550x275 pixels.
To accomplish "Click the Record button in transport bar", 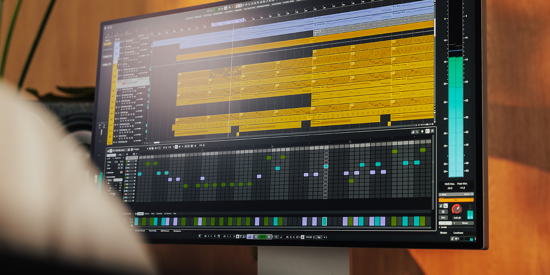I will point(268,237).
